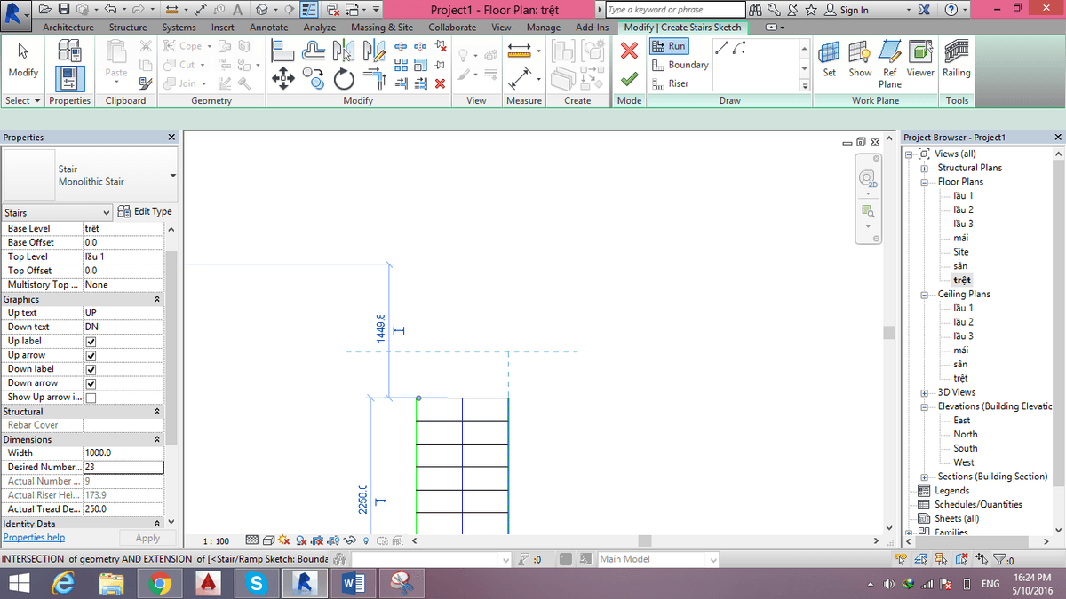Collapse the Floor Plans tree node

[x=924, y=182]
